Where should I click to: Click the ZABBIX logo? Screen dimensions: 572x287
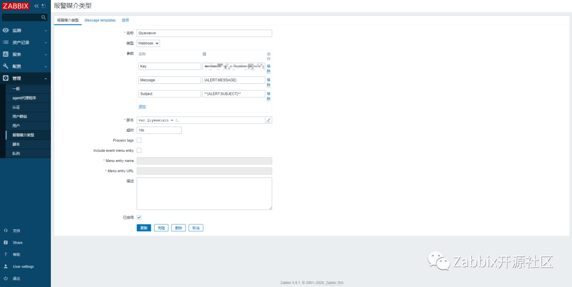16,6
